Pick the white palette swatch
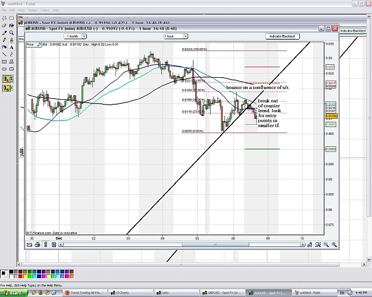This screenshot has height=297, width=372. [11, 276]
